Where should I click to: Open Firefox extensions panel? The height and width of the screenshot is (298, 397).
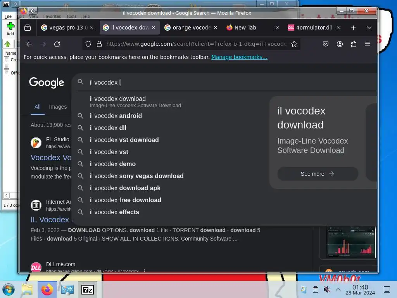point(354,44)
